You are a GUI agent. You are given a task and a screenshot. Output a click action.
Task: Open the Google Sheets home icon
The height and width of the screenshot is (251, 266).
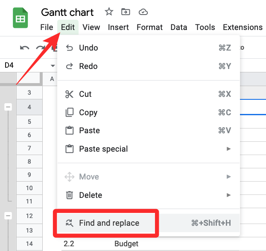click(20, 18)
